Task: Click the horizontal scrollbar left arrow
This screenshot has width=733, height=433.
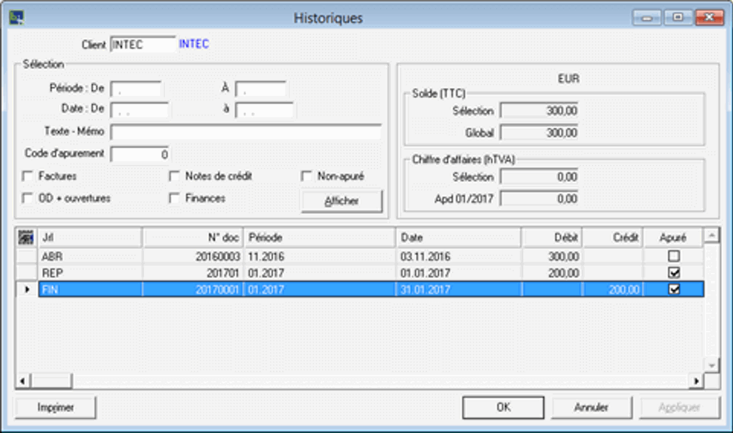Action: [x=23, y=381]
